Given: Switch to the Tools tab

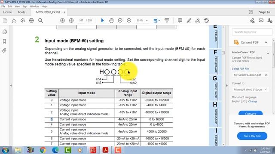Looking at the screenshot, I should [x=21, y=12].
